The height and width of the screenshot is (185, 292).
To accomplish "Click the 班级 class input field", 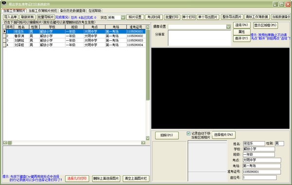I will (x=259, y=154).
